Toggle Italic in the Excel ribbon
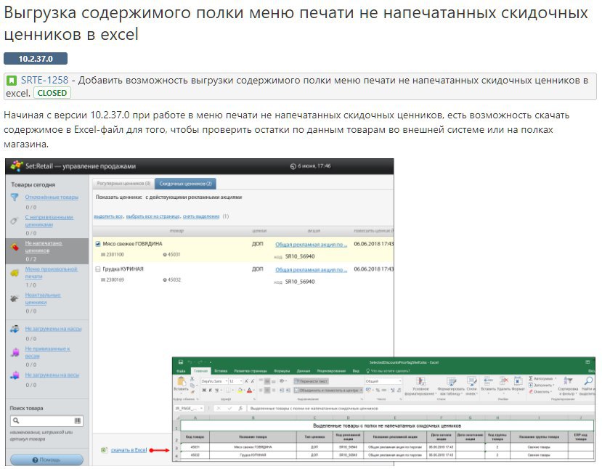This screenshot has height=469, width=602. point(211,391)
